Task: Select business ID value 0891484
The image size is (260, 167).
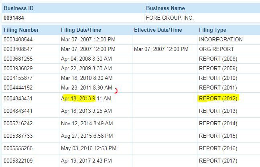Action: point(14,18)
